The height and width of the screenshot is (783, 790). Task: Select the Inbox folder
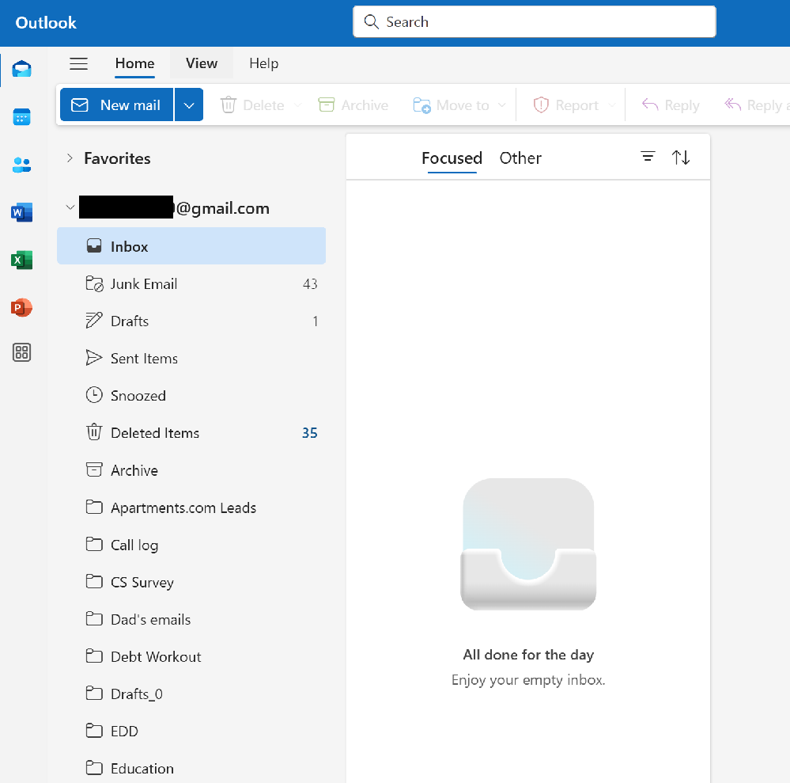tap(191, 246)
